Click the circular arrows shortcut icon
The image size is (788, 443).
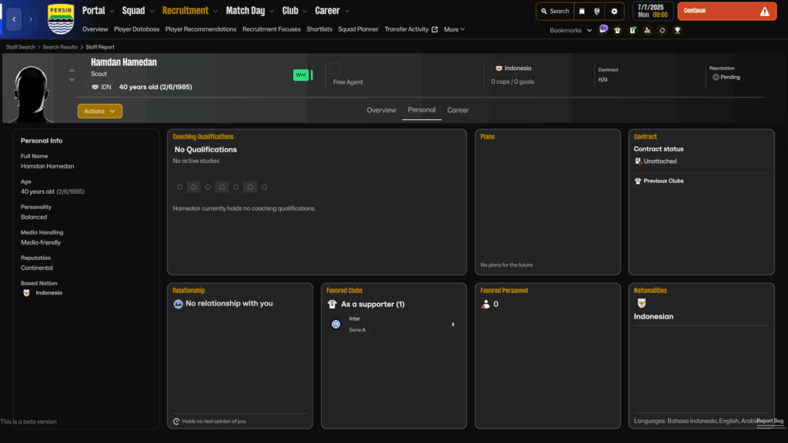(663, 30)
